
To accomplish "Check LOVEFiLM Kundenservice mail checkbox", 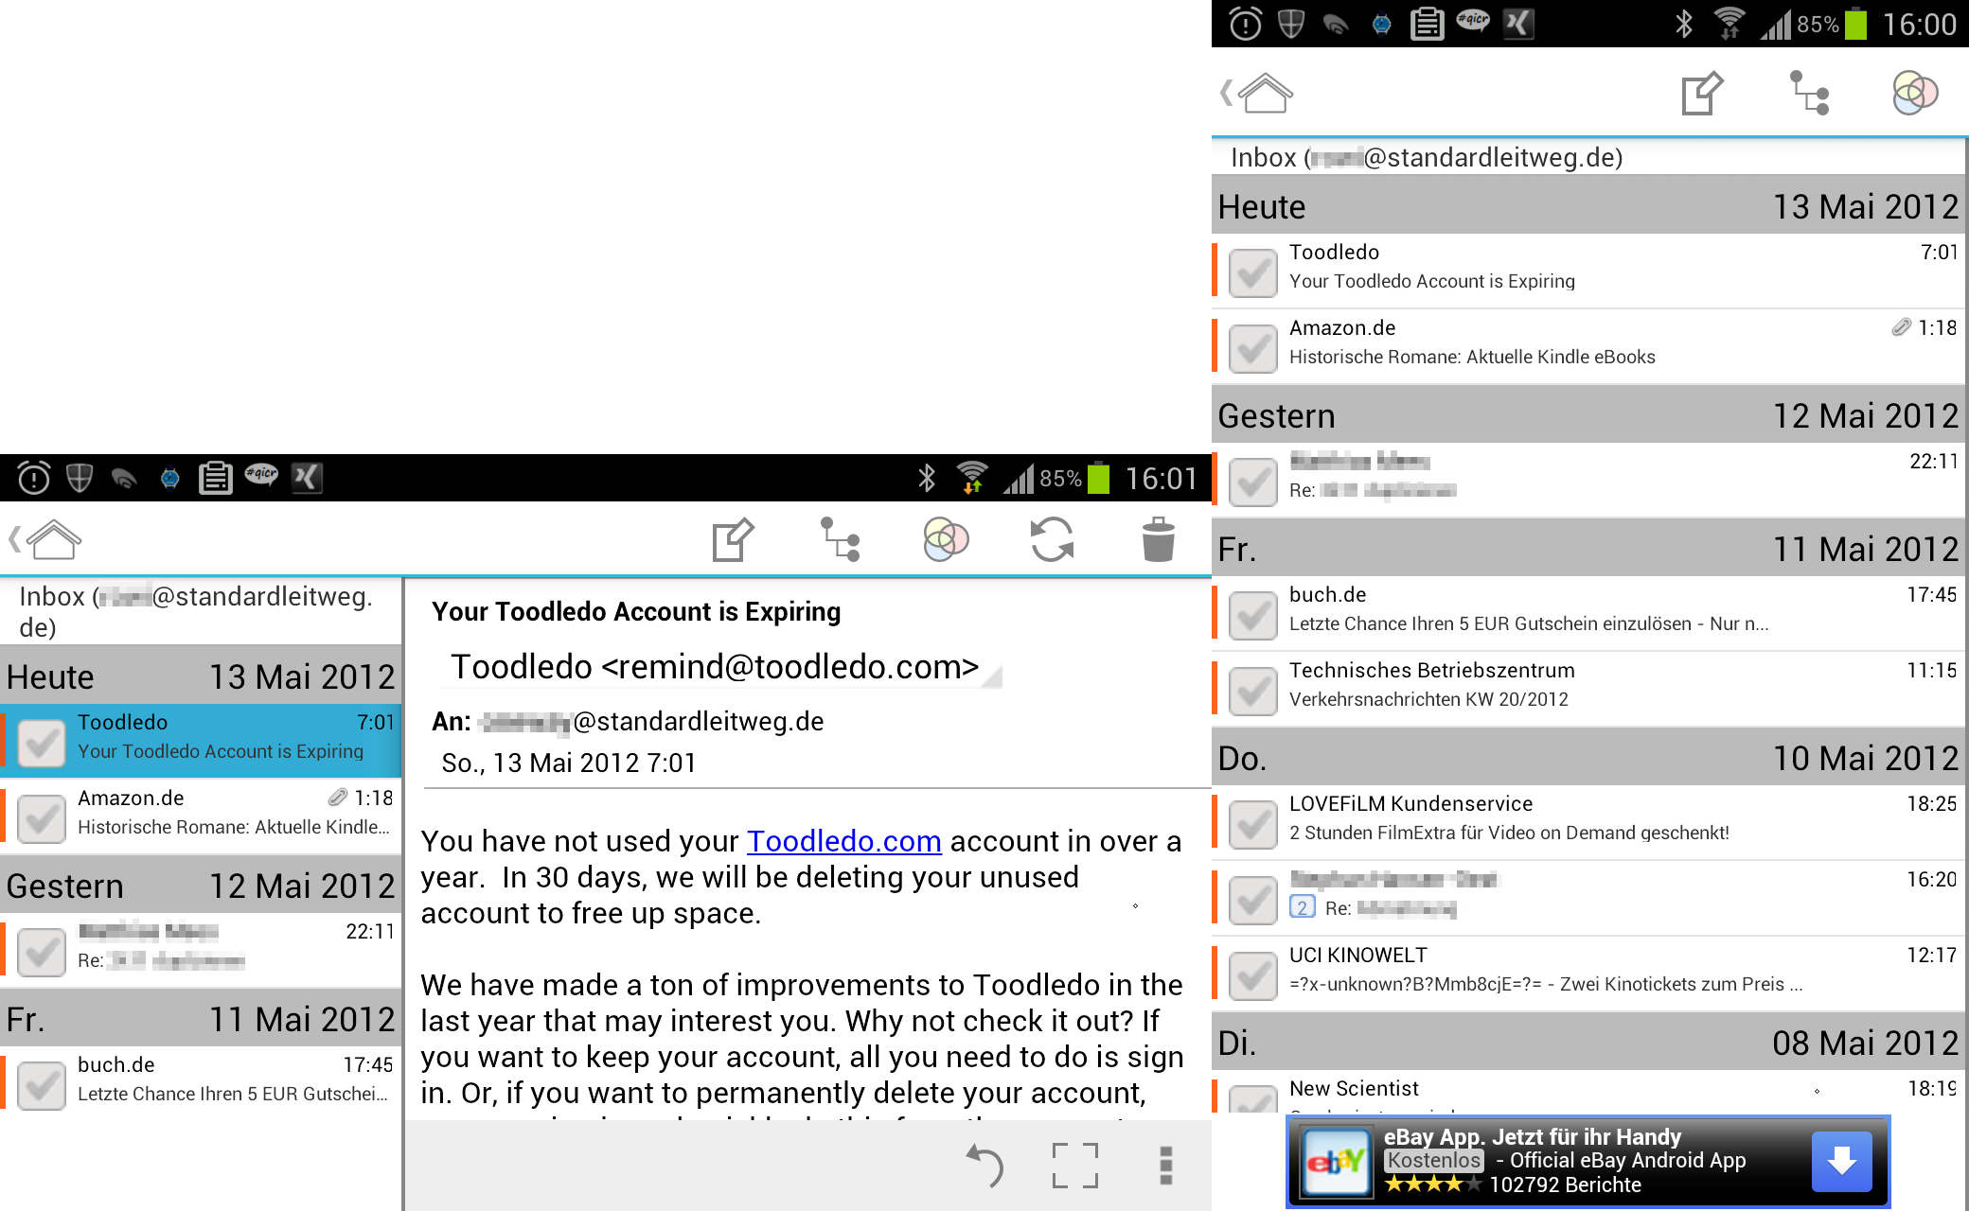I will pos(1253,824).
